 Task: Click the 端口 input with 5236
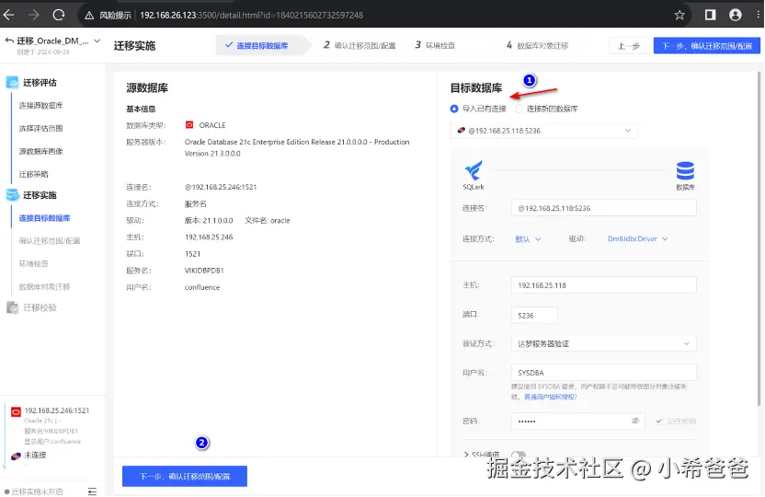[534, 316]
